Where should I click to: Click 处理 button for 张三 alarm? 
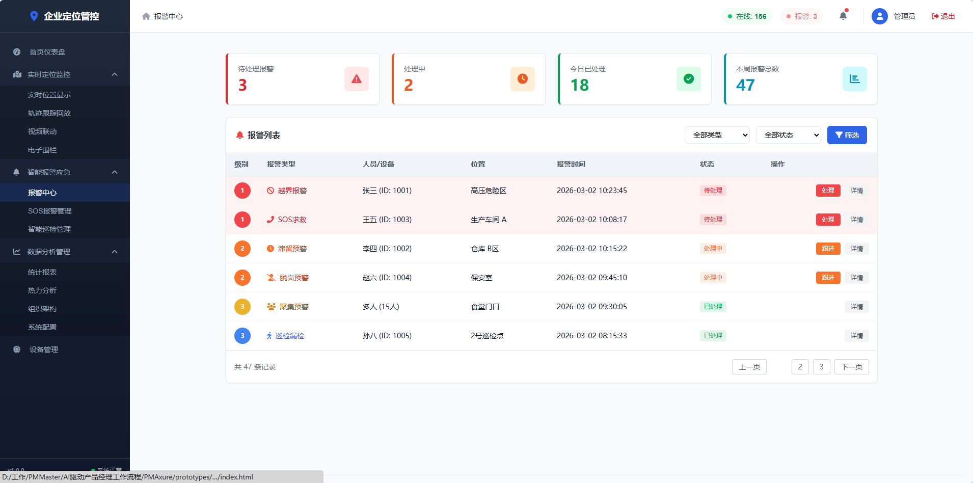[x=828, y=191]
